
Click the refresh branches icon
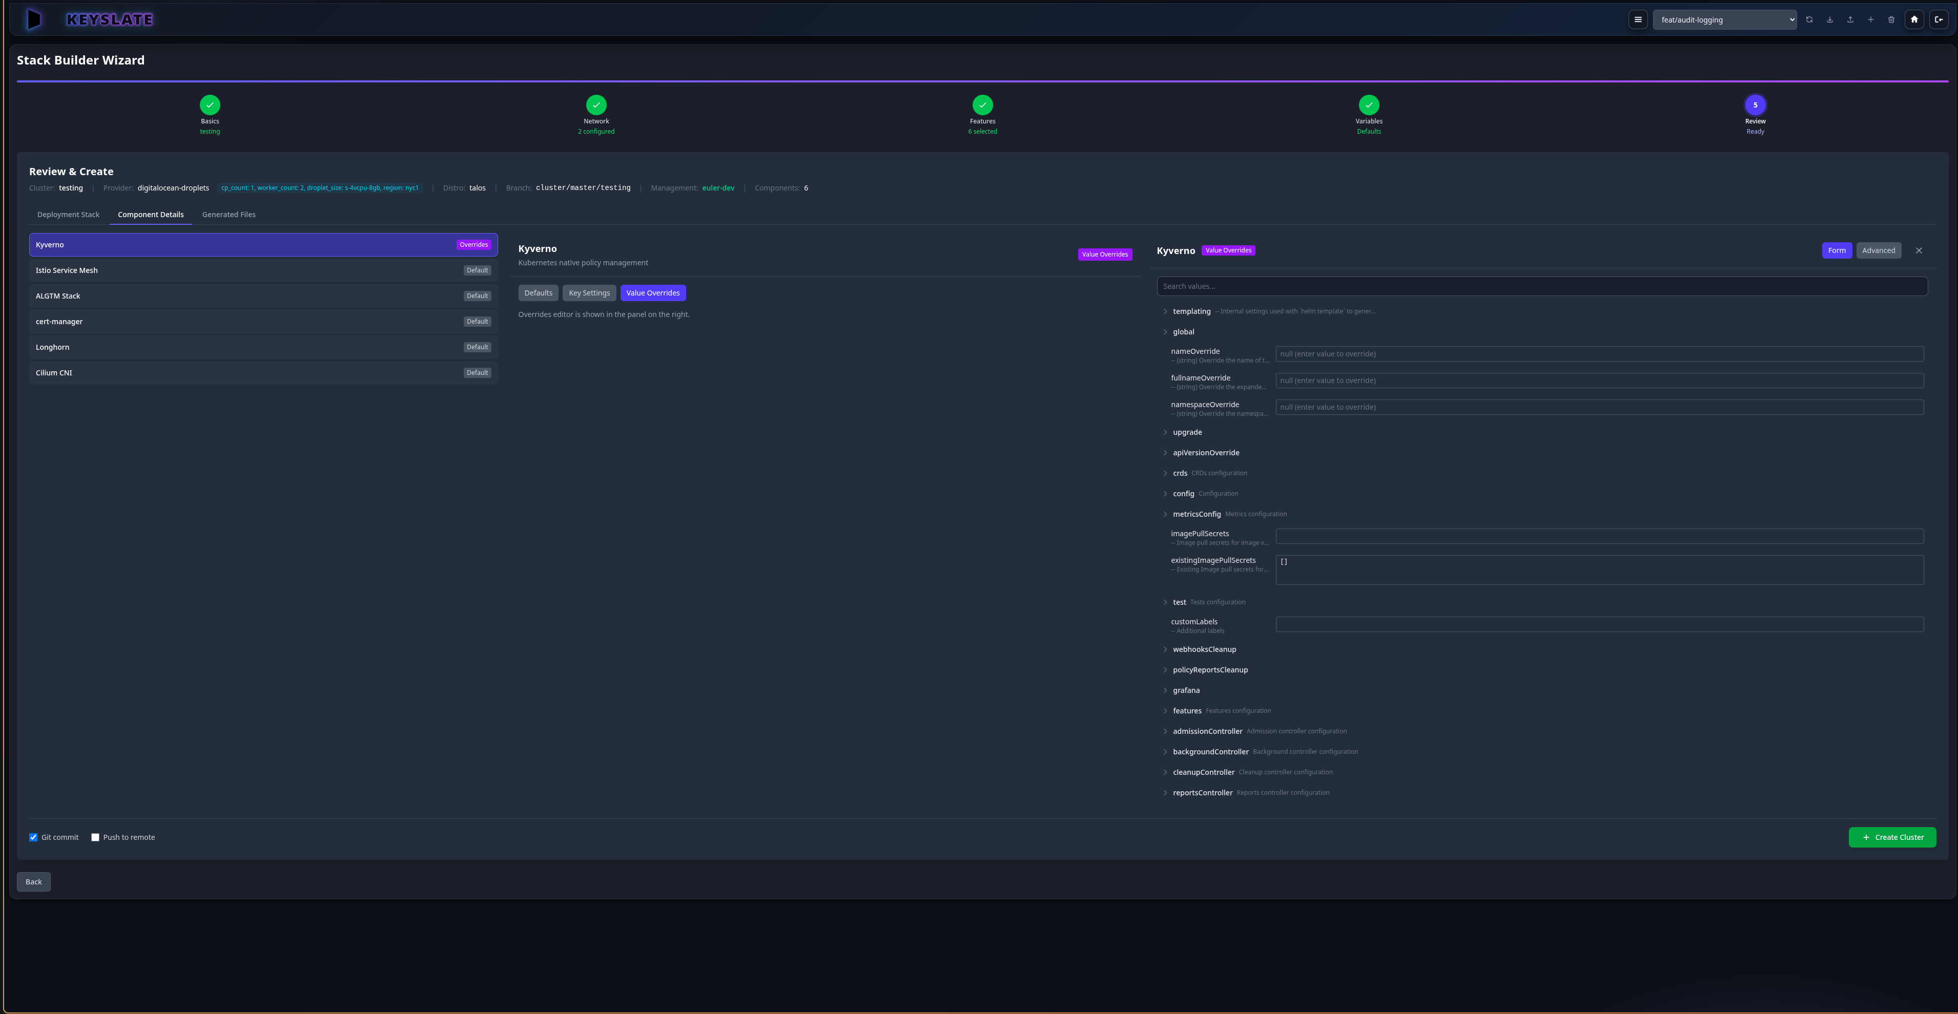pyautogui.click(x=1809, y=20)
